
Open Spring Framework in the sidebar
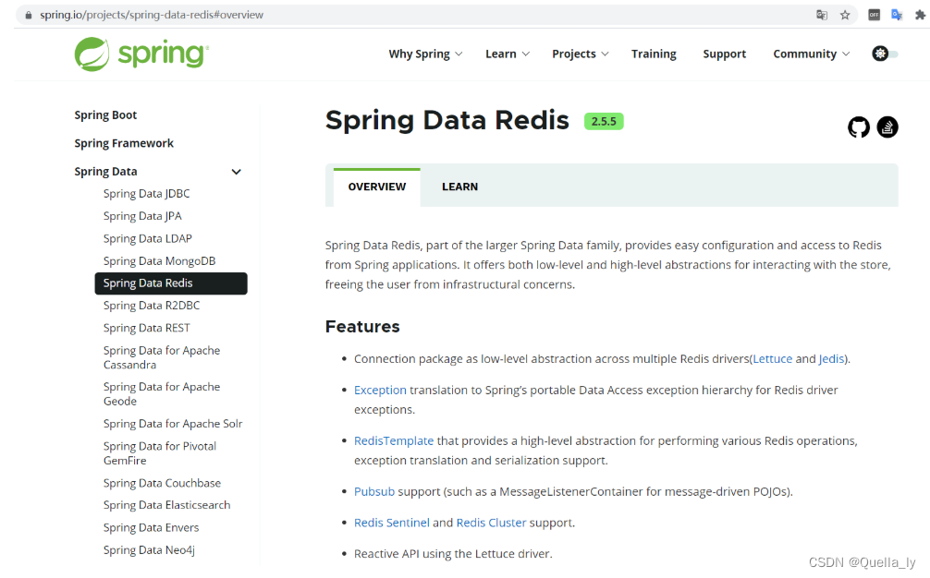click(x=124, y=143)
